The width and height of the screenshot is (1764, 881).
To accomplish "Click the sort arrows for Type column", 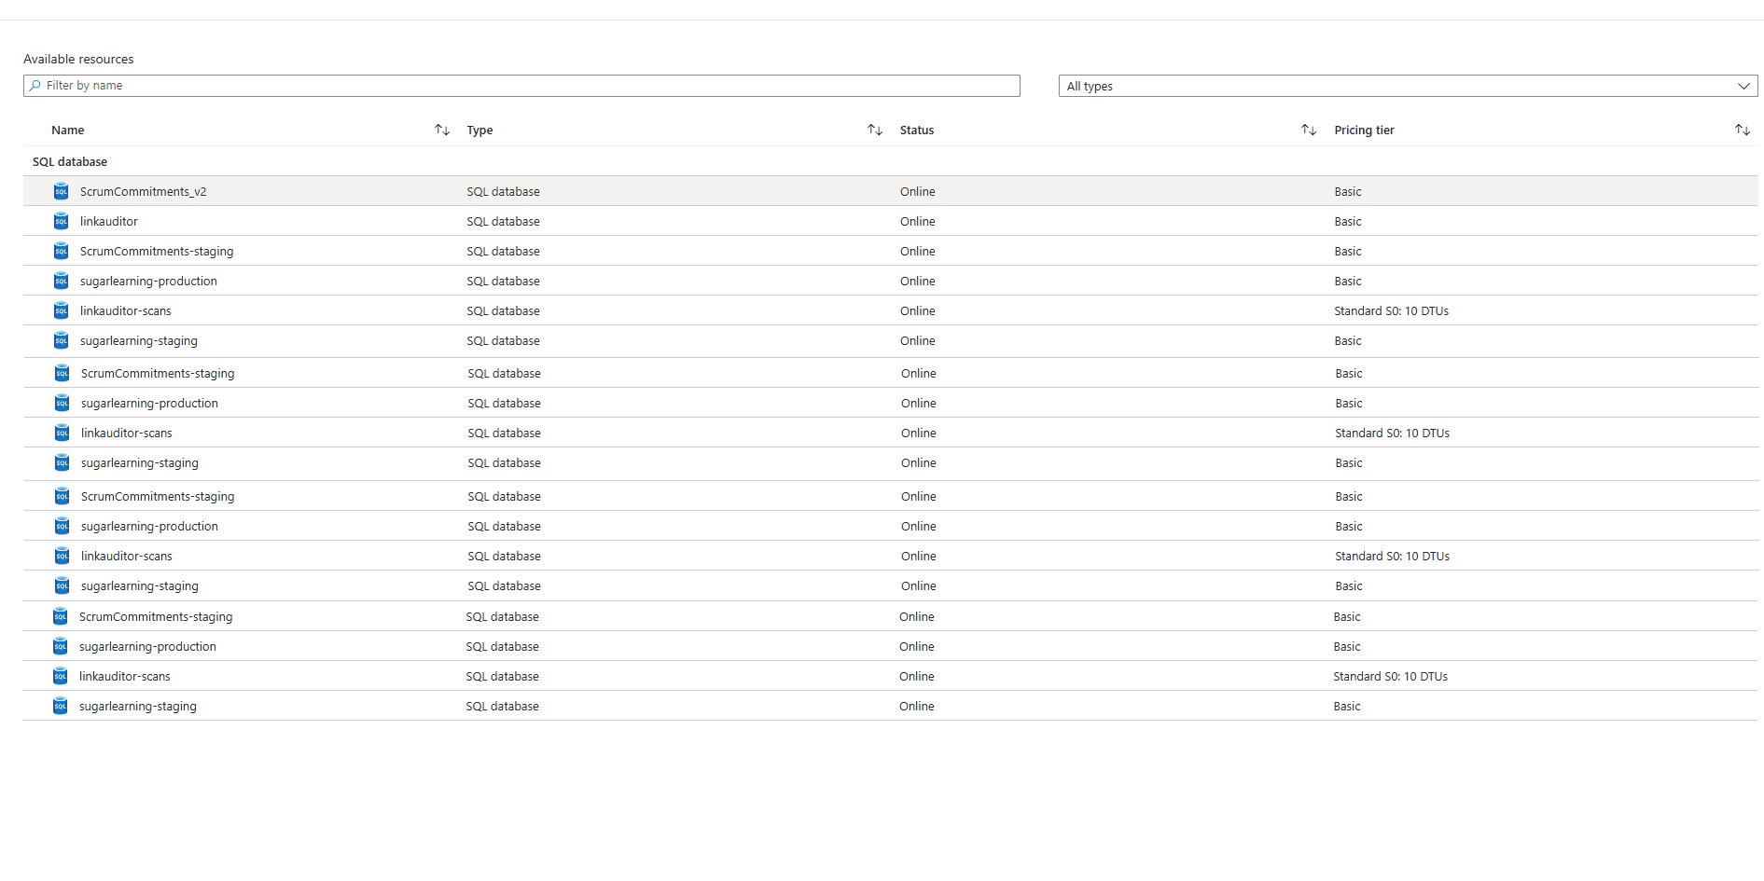I will tap(874, 130).
